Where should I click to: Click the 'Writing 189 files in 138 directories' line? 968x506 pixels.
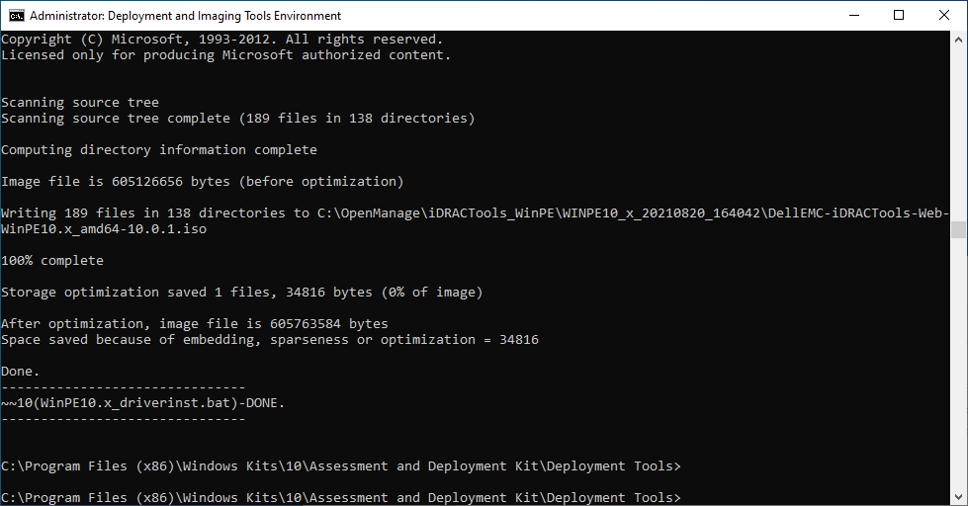pyautogui.click(x=475, y=212)
